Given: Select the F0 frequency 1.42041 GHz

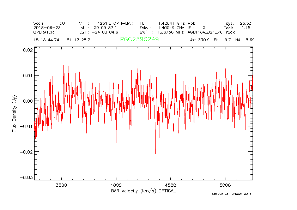Looking at the screenshot, I should point(171,23).
